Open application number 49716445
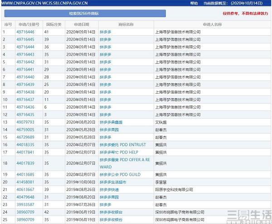The image size is (272, 224). tap(25, 39)
